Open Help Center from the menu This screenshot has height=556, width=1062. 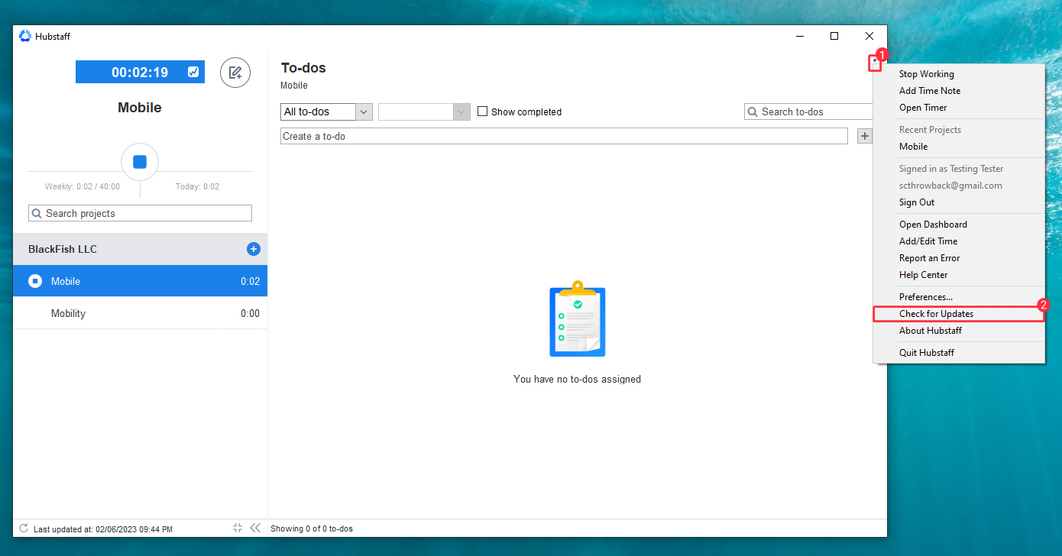point(959,275)
